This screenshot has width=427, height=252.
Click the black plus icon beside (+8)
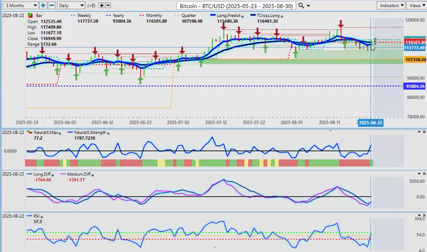click(102, 6)
